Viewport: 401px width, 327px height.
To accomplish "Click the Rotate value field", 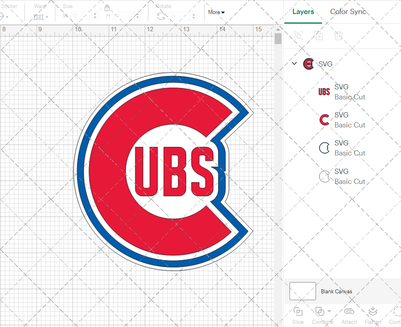I will point(180,16).
